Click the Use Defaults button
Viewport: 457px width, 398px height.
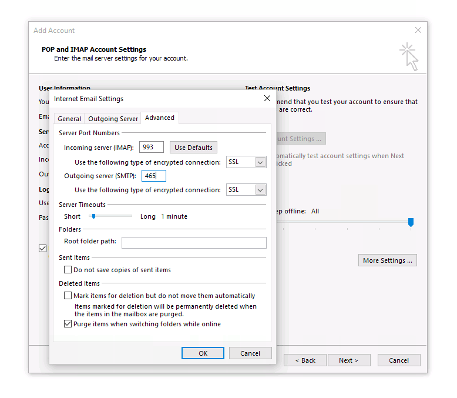click(193, 148)
